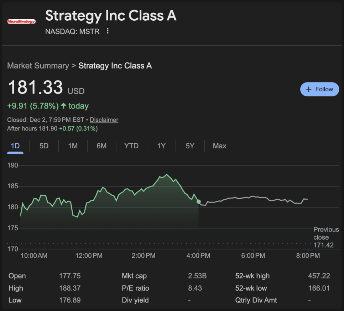Image resolution: width=344 pixels, height=311 pixels.
Task: Click the plus icon on Follow button
Action: (309, 89)
